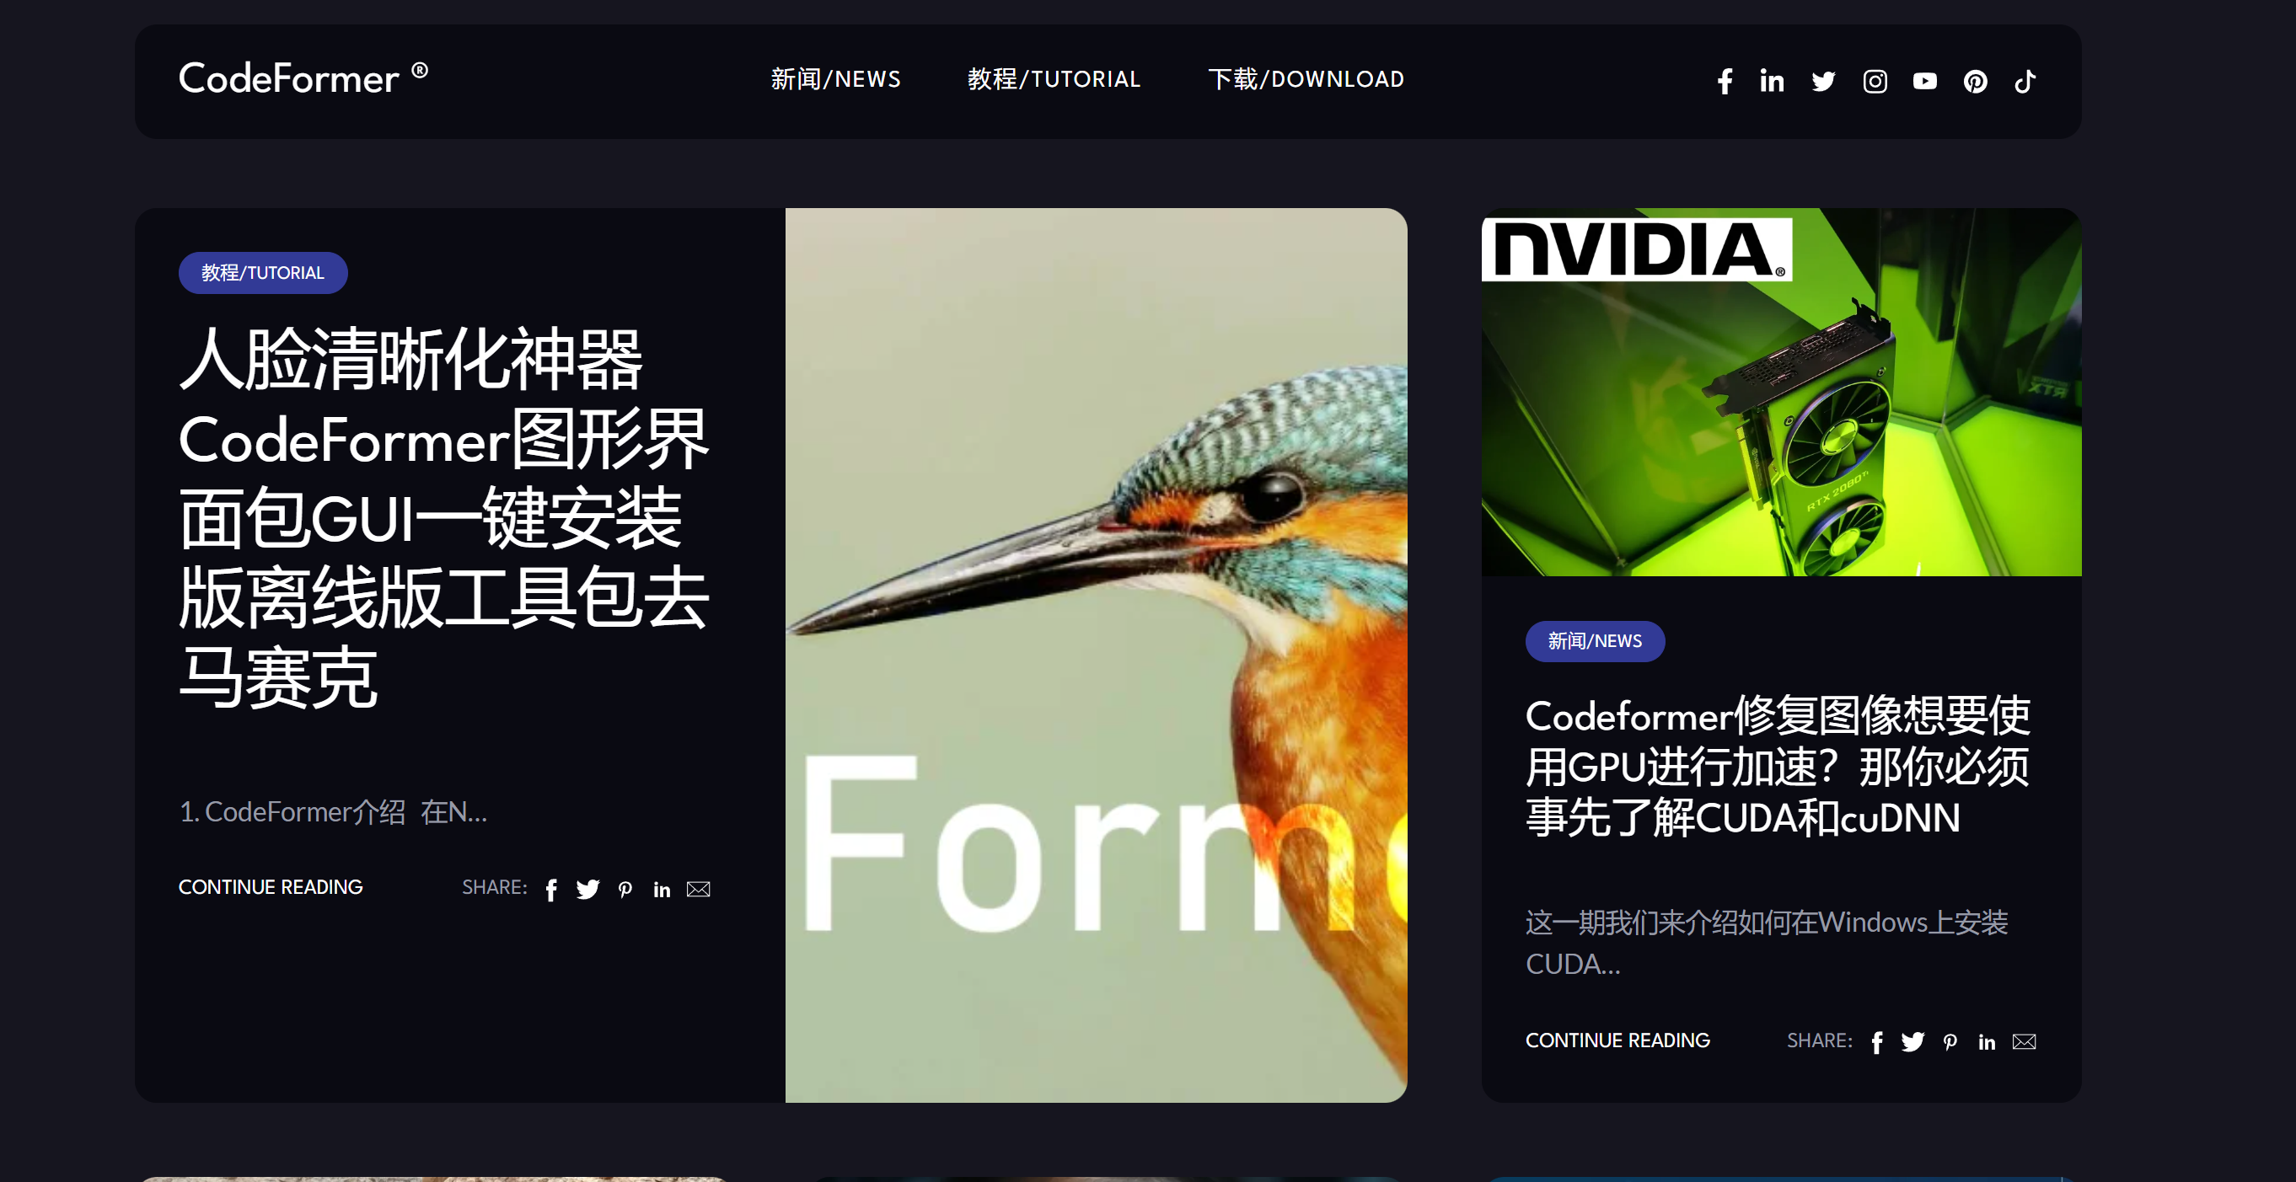Share the CUDA news article by email
The width and height of the screenshot is (2296, 1182).
click(2024, 1042)
